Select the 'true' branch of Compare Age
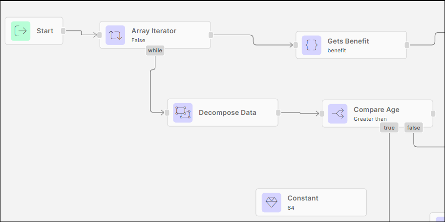Viewport: 445px width, 222px height. coord(389,128)
